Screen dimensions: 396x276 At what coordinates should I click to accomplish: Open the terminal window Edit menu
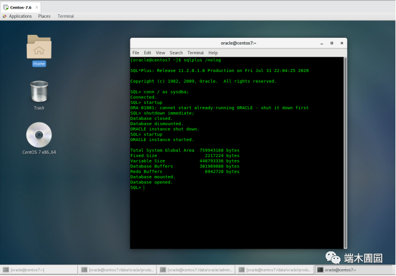tap(147, 53)
